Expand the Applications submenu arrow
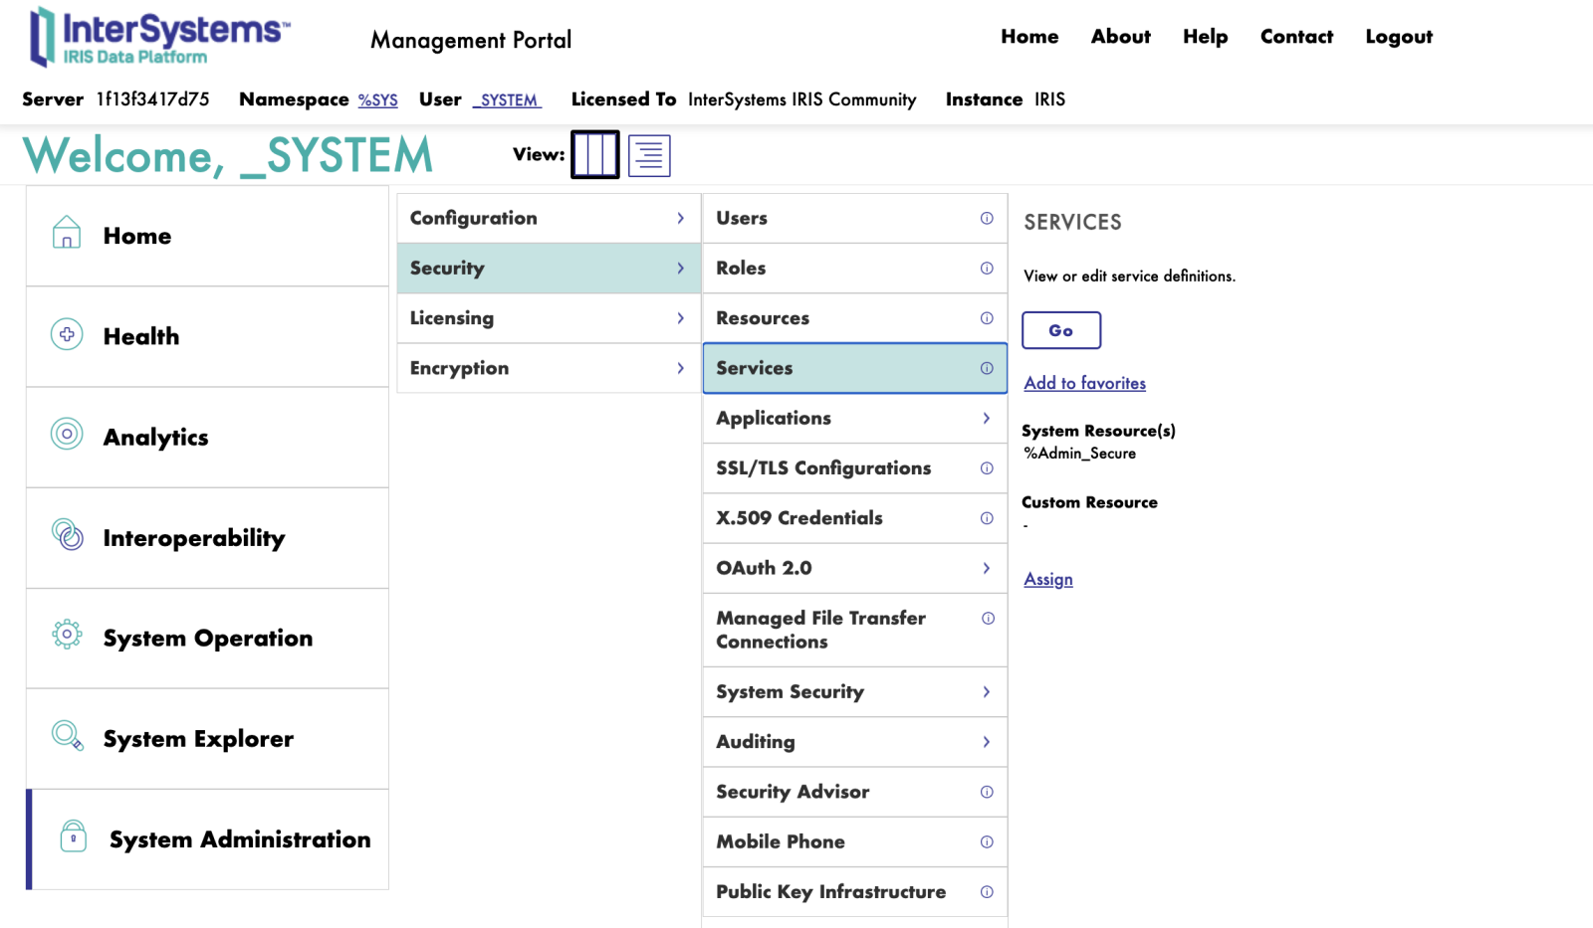This screenshot has height=928, width=1593. click(x=986, y=418)
